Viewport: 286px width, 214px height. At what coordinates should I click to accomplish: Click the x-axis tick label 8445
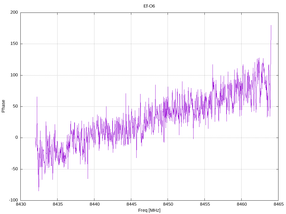[131, 204]
